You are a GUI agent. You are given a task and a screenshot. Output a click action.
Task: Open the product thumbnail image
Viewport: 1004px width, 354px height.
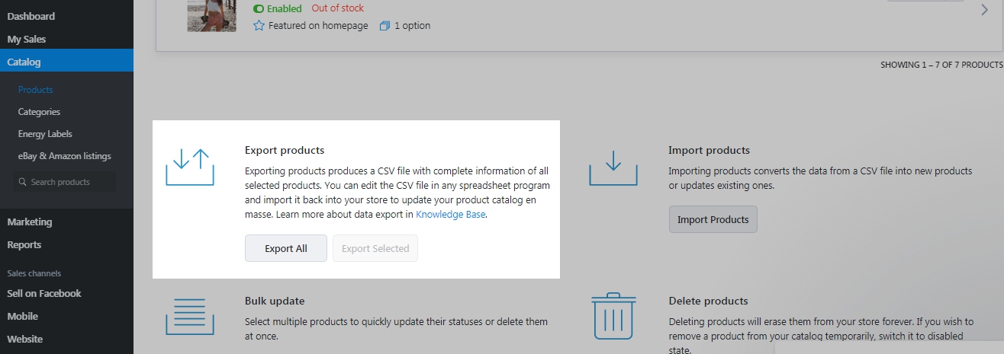206,16
